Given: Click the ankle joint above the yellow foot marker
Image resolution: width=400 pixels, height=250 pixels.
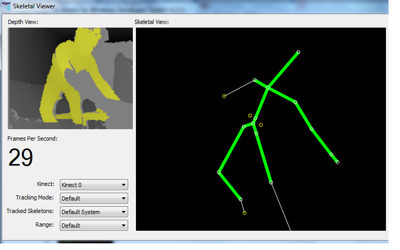Looking at the screenshot, I should (241, 199).
